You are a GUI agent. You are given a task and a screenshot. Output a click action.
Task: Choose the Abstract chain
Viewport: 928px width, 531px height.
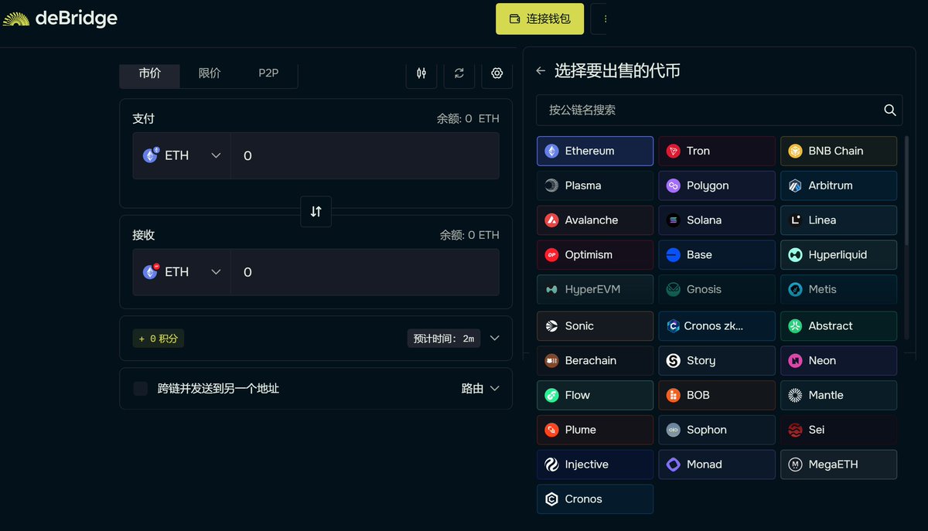(x=838, y=325)
